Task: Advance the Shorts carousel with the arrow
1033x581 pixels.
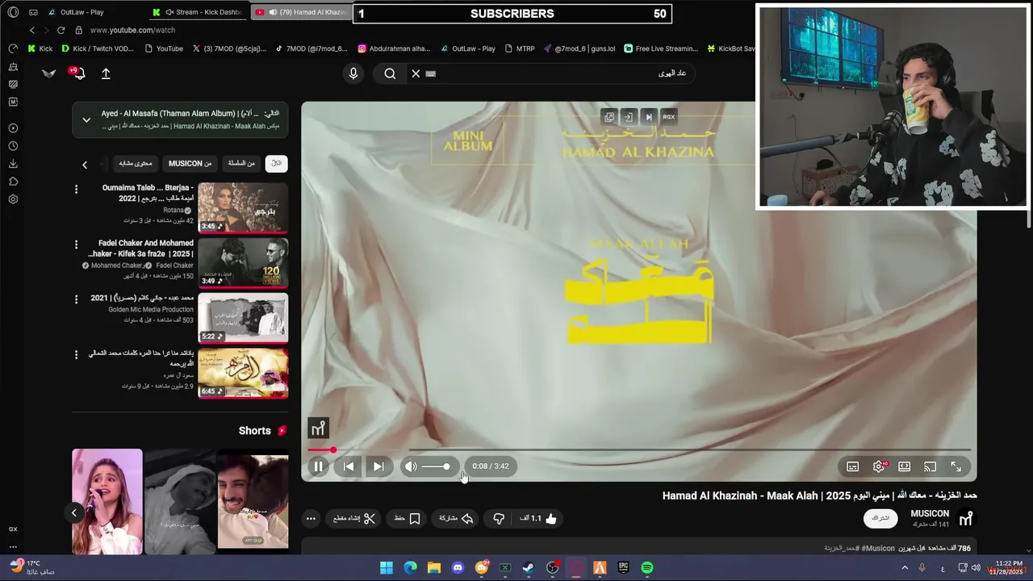Action: [x=73, y=512]
